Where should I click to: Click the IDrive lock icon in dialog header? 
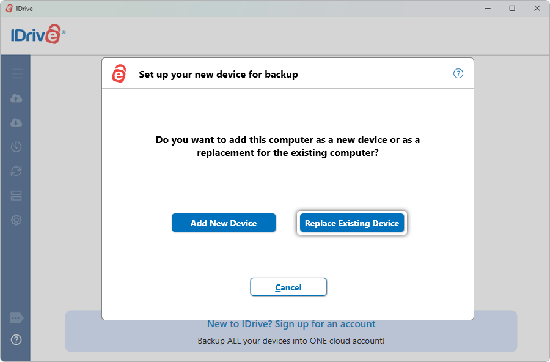coord(119,74)
